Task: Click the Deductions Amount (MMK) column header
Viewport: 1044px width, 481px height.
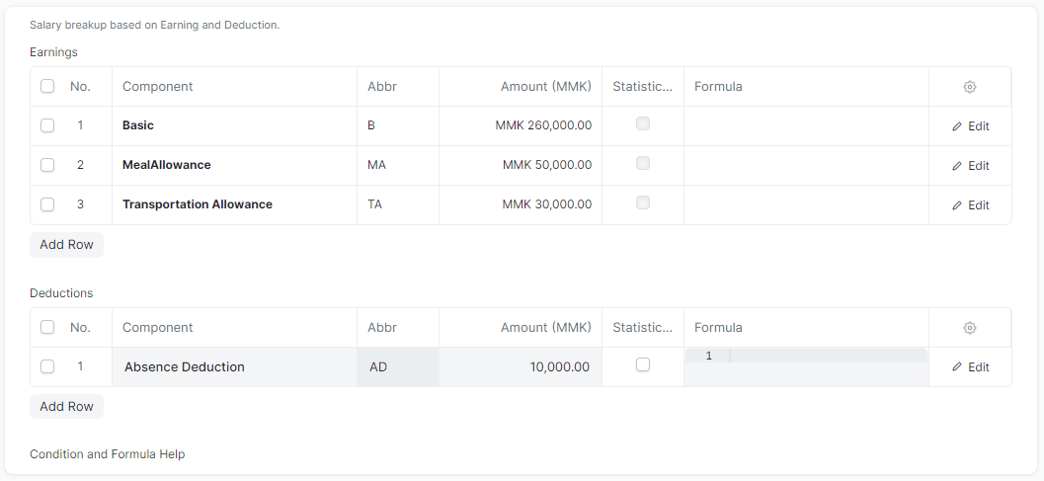Action: point(520,328)
